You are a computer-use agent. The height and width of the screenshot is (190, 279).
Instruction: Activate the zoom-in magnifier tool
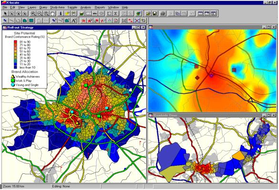33,13
